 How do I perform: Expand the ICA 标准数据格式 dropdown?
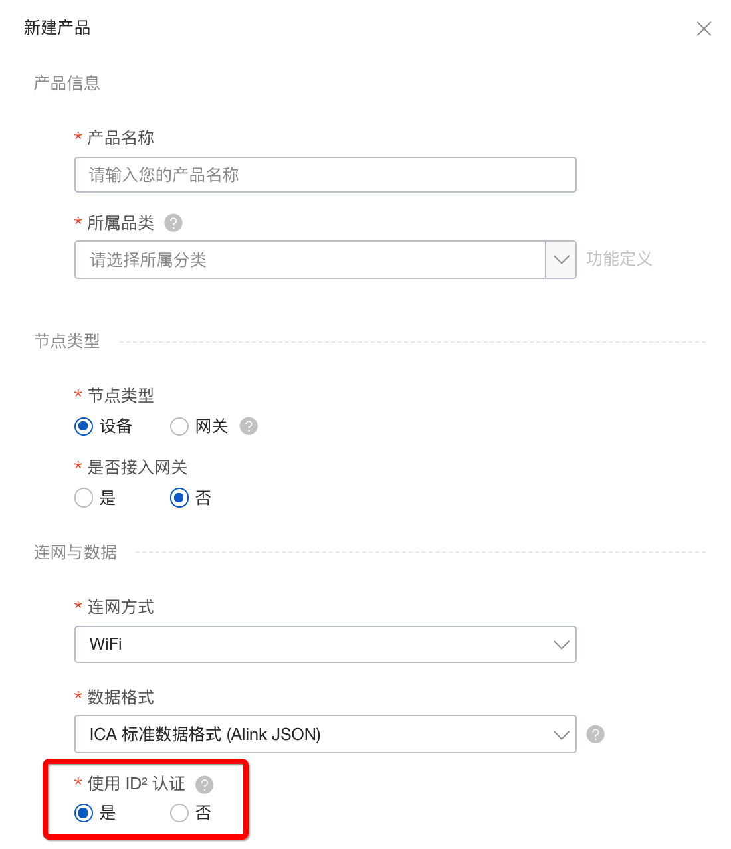click(x=326, y=734)
